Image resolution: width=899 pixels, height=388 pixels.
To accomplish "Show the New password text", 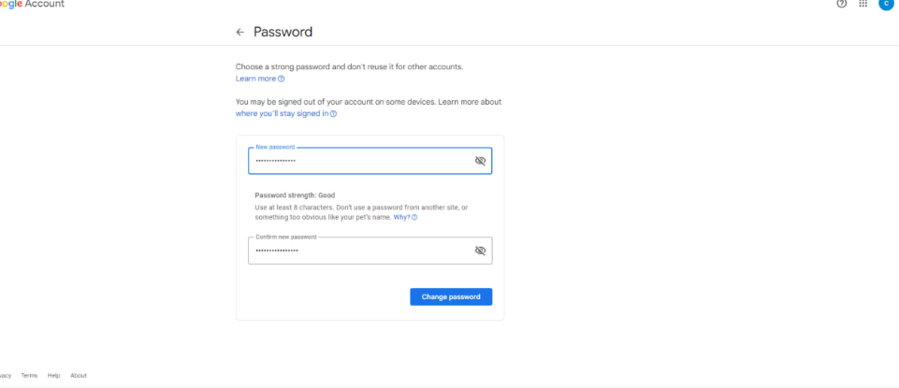I will [x=480, y=161].
